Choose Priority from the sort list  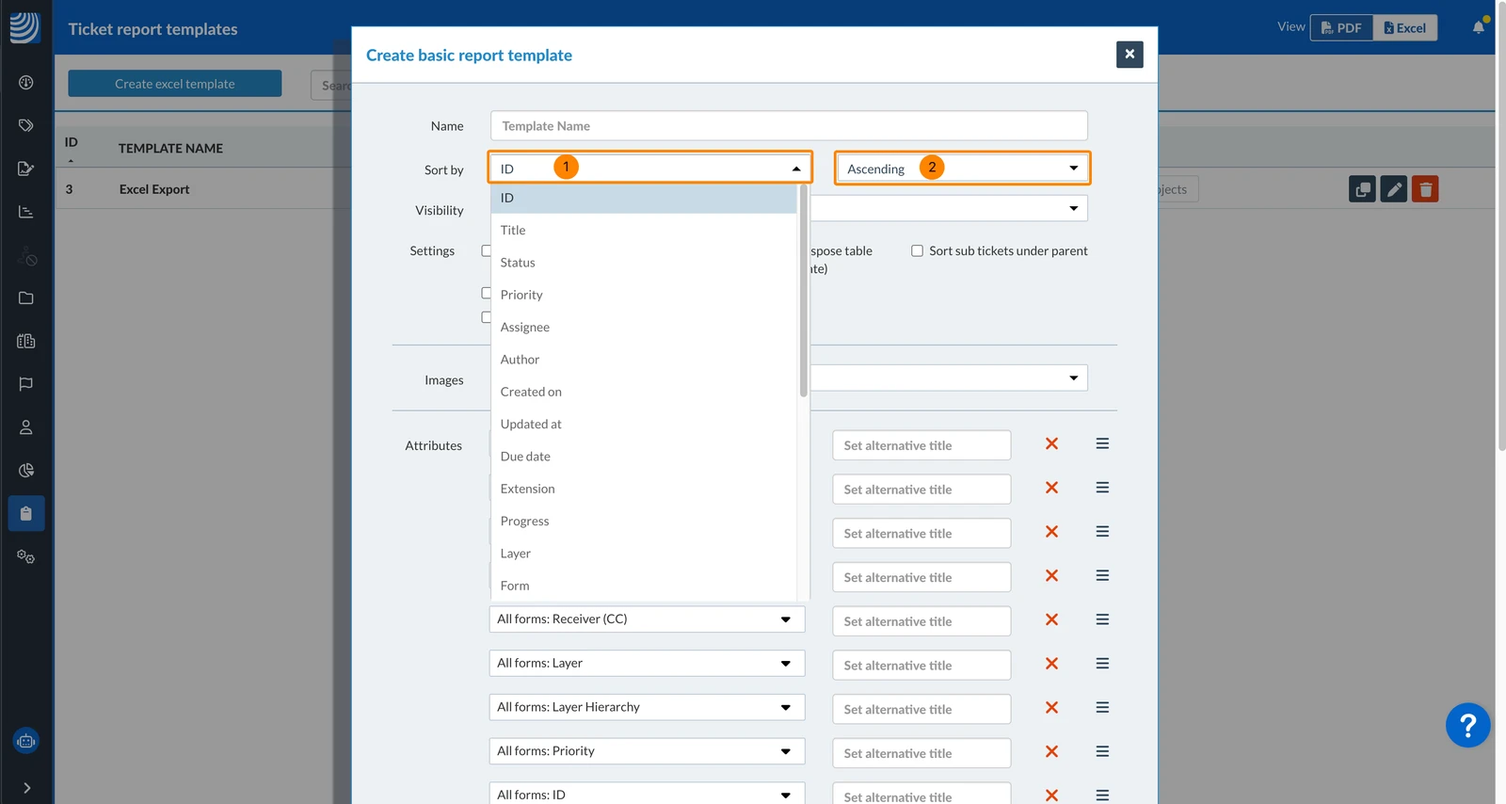[644, 295]
